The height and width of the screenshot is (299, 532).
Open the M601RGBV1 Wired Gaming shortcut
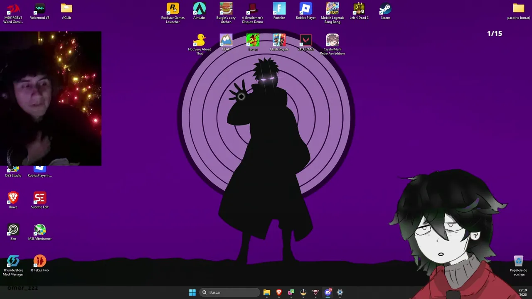click(x=13, y=13)
